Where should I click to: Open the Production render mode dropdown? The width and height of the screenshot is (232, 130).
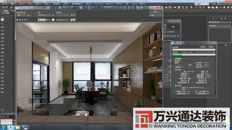pyautogui.click(x=155, y=15)
